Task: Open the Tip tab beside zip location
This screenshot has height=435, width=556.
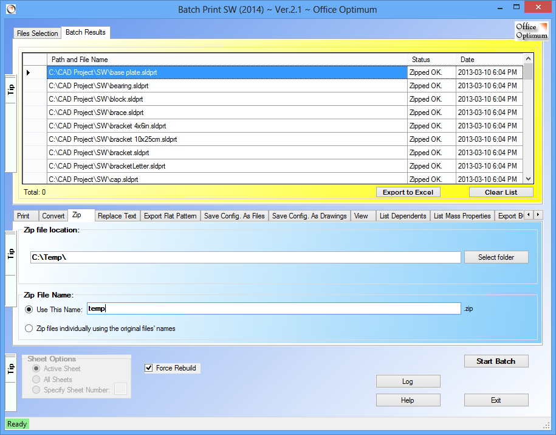Action: [11, 253]
